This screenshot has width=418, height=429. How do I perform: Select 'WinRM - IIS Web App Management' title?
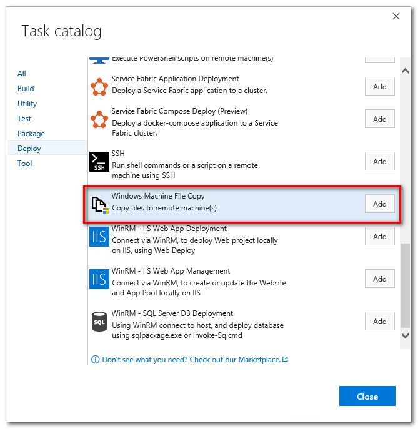[x=171, y=271]
